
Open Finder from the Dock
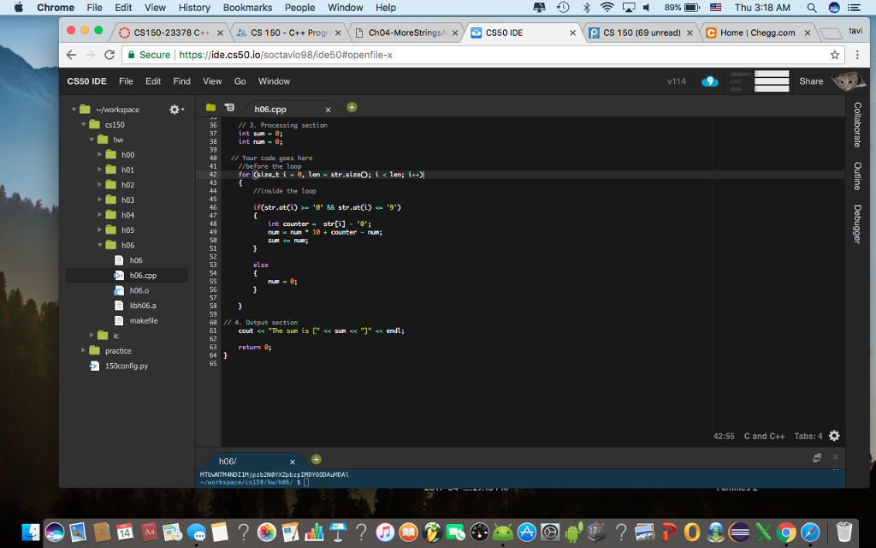click(x=31, y=532)
